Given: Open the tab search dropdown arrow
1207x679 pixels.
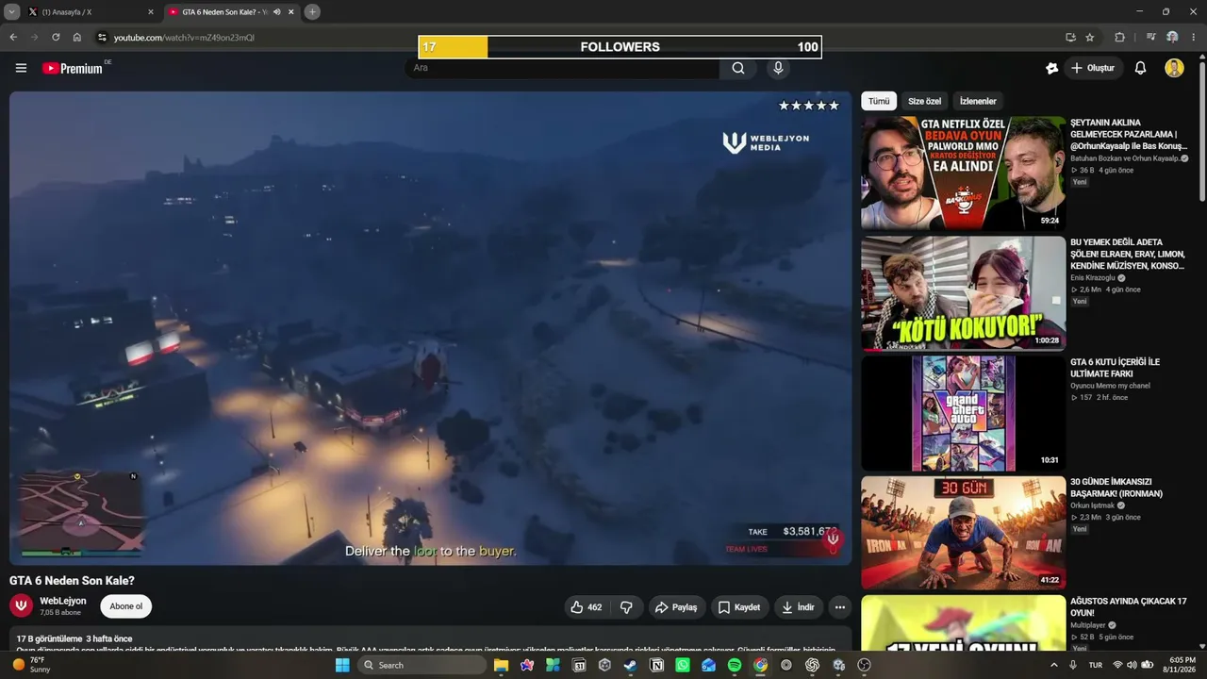Looking at the screenshot, I should pos(12,12).
